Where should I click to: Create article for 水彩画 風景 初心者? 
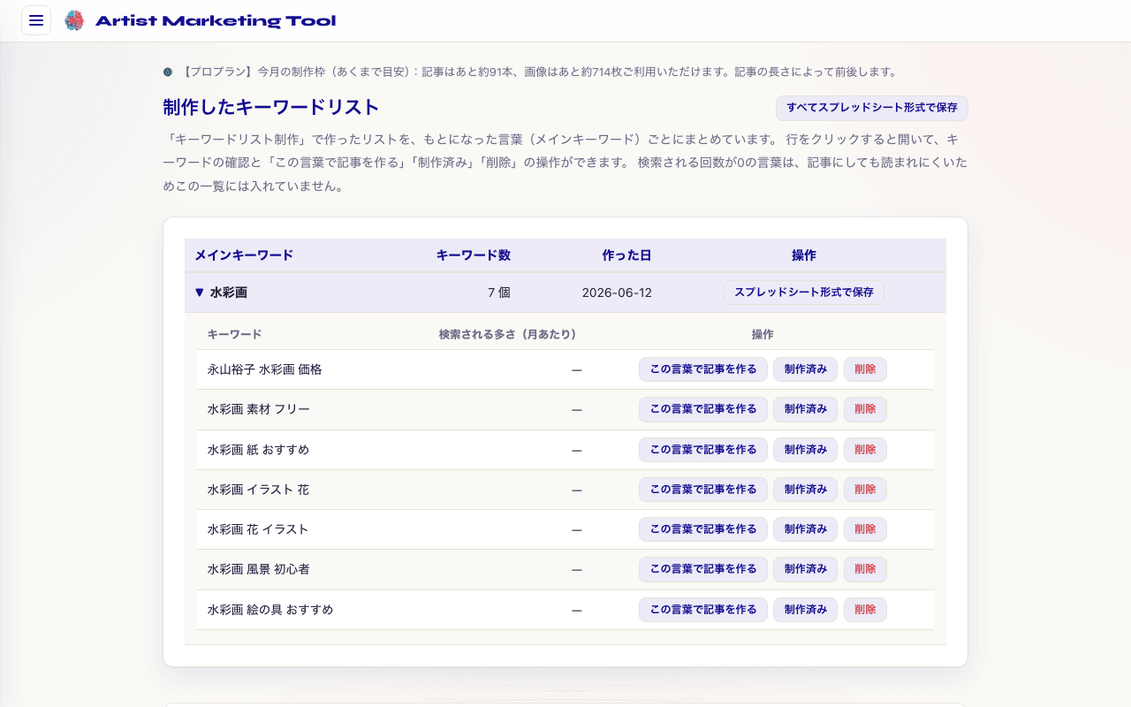703,569
